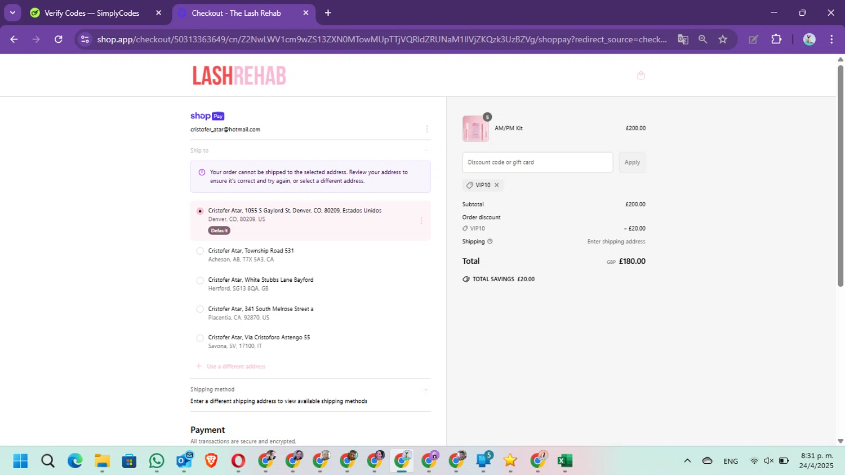
Task: Open the clock and date panel
Action: point(816,461)
